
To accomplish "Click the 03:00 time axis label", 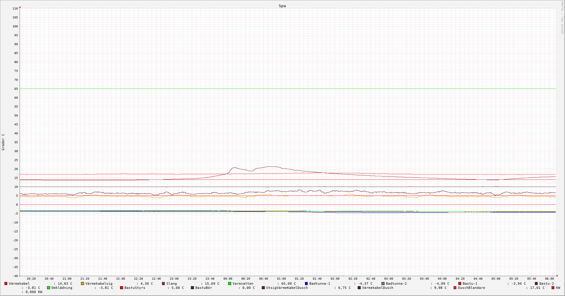I will point(389,279).
